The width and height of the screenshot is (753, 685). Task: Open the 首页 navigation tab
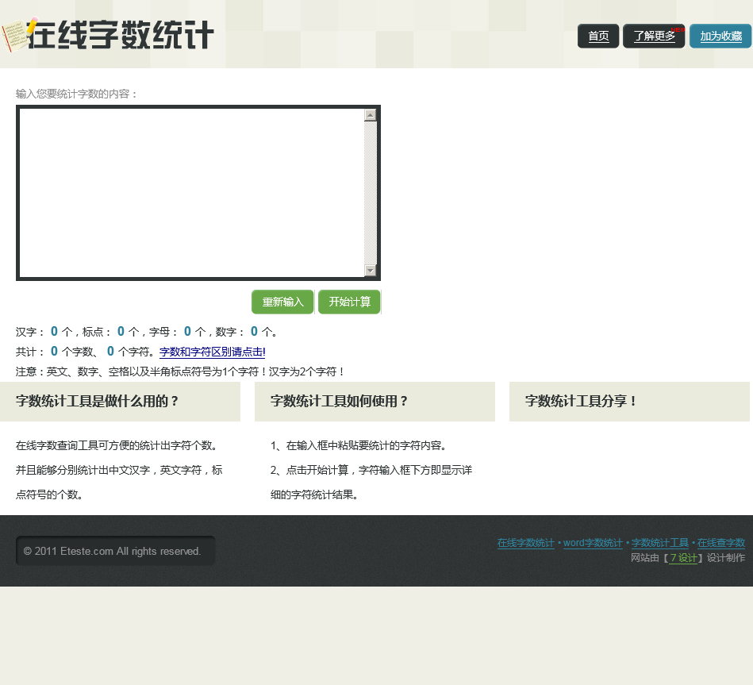[598, 36]
